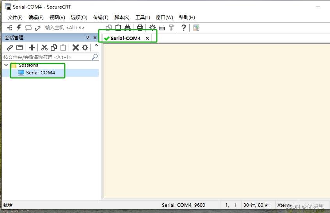
Task: Click the question mark help icon
Action: 183,28
